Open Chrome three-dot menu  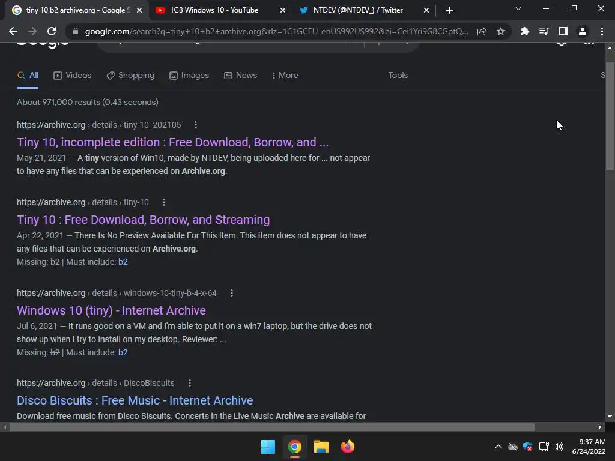click(x=602, y=31)
